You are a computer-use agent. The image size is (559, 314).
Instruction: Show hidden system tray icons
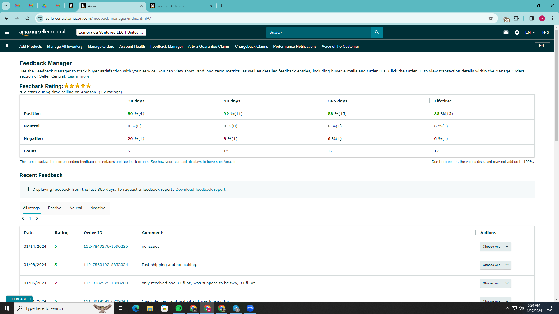[507, 308]
